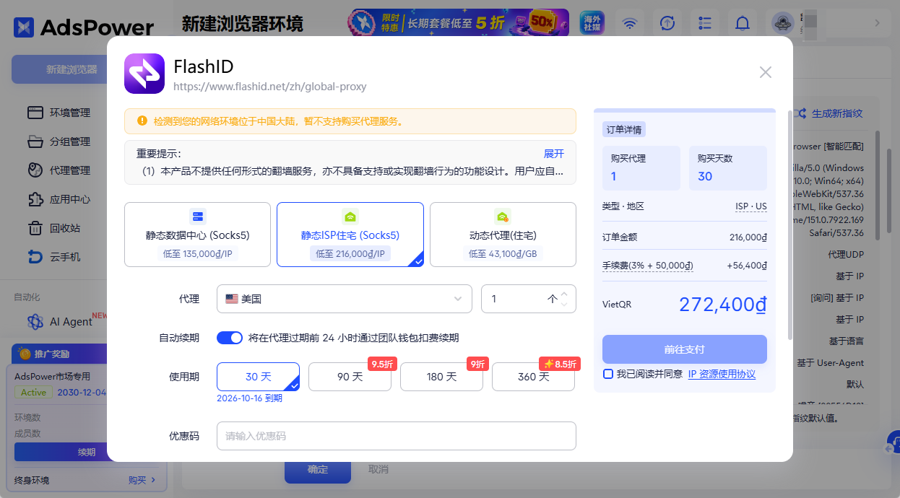
Task: Check the 我已阅读并同意 agreement checkbox
Action: click(608, 374)
